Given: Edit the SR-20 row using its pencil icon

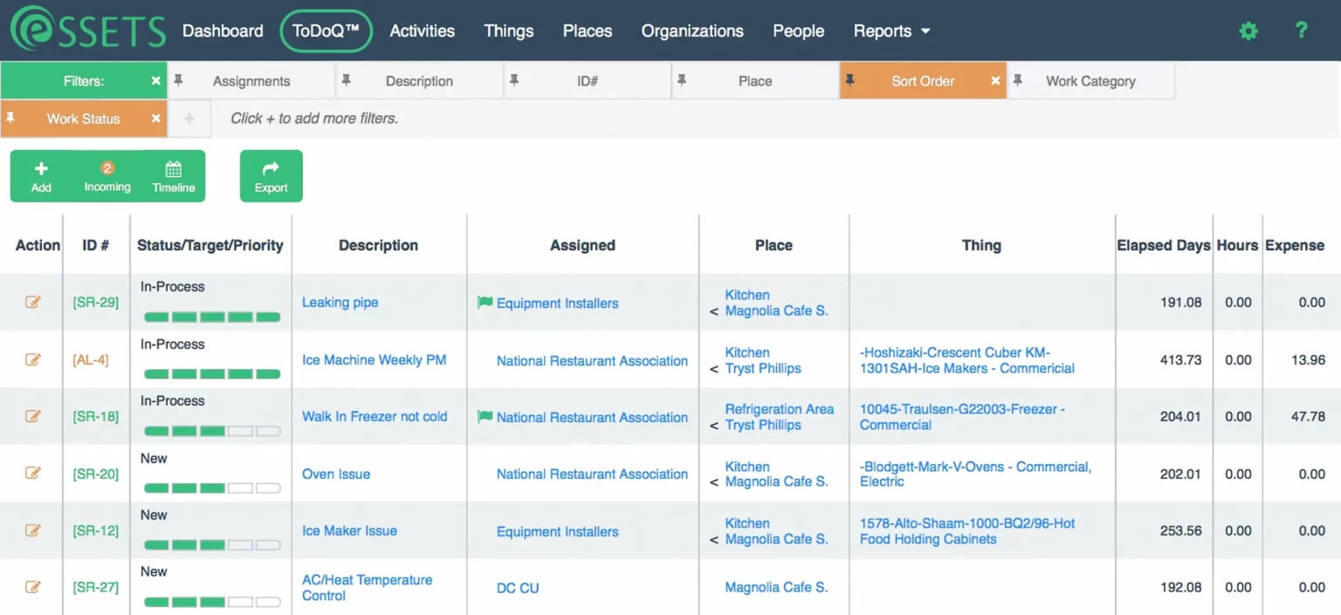Looking at the screenshot, I should click(x=32, y=473).
